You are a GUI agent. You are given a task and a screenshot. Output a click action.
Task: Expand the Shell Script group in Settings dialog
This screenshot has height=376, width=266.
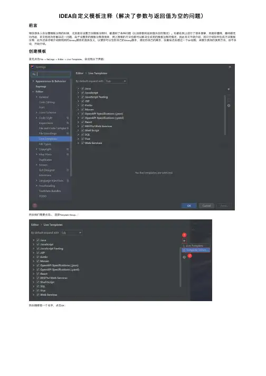click(78, 130)
